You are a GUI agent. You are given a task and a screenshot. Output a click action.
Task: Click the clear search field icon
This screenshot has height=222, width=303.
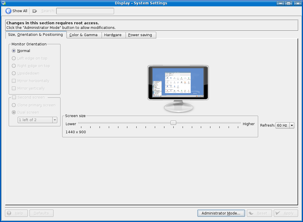[35, 11]
